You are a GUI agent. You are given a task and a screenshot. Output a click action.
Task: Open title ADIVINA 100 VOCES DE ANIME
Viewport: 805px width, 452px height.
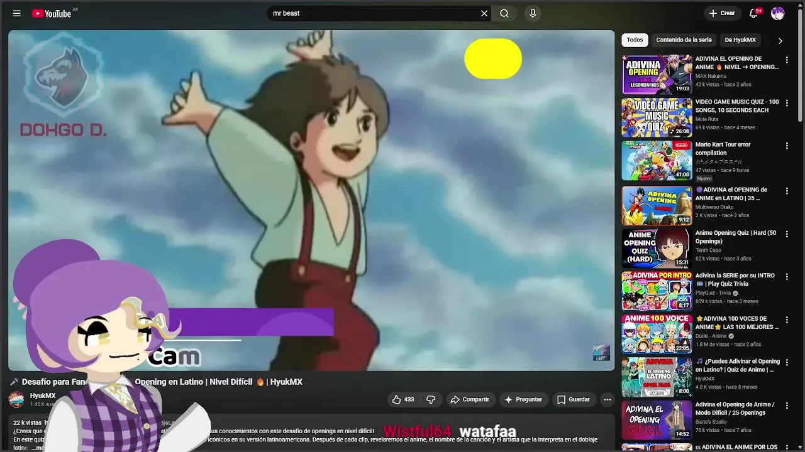[x=737, y=323]
